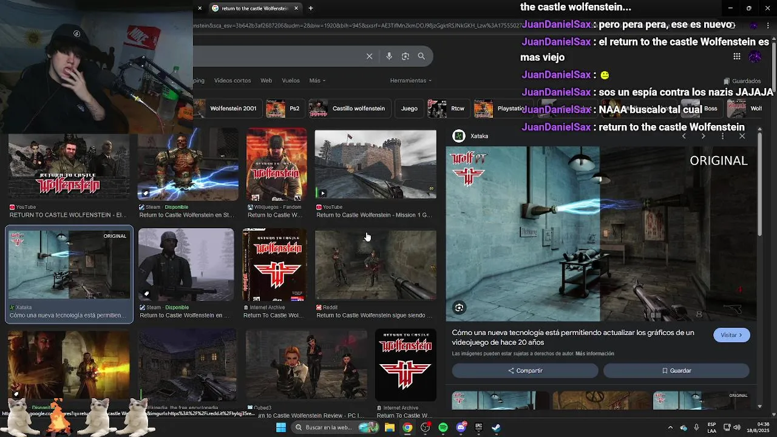Image resolution: width=777 pixels, height=437 pixels.
Task: Select the Wolfenstein 2001 filter chip
Action: [228, 109]
